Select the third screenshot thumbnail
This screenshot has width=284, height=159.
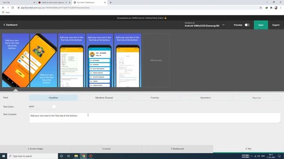pyautogui.click(x=71, y=60)
